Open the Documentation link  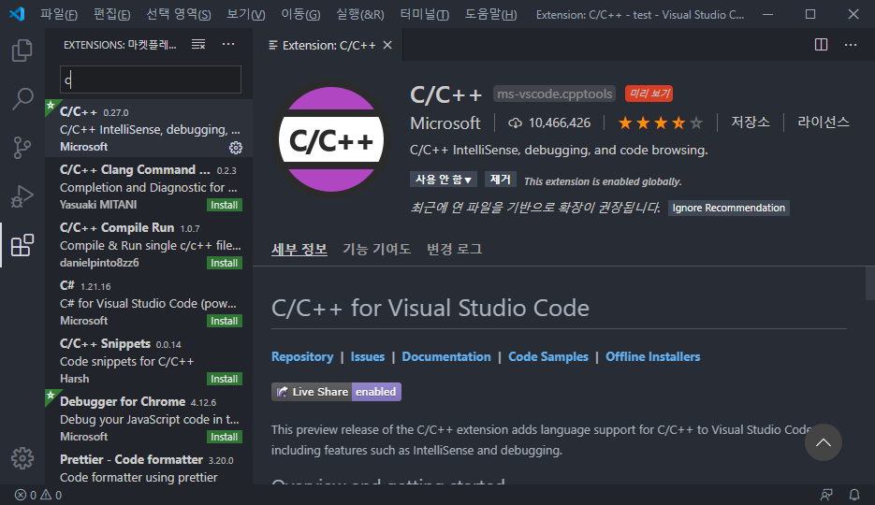click(446, 356)
